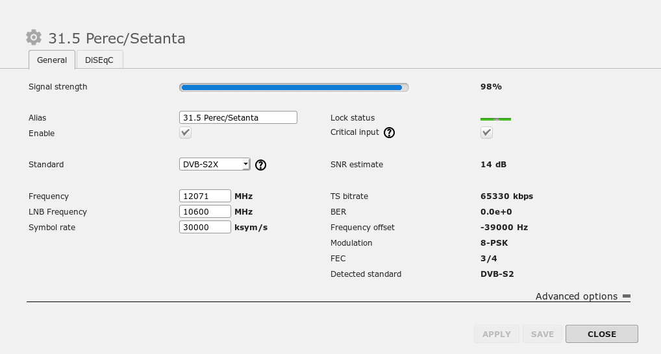Click the minus icon beside Advanced options
The width and height of the screenshot is (661, 354).
[626, 296]
